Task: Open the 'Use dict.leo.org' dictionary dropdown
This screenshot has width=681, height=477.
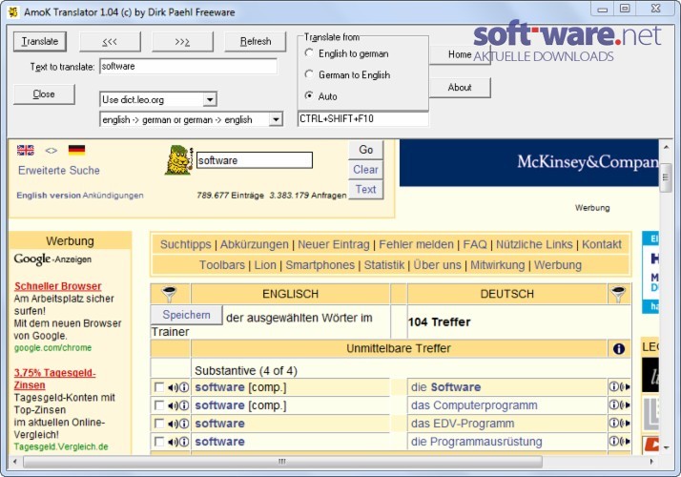Action: coord(210,99)
